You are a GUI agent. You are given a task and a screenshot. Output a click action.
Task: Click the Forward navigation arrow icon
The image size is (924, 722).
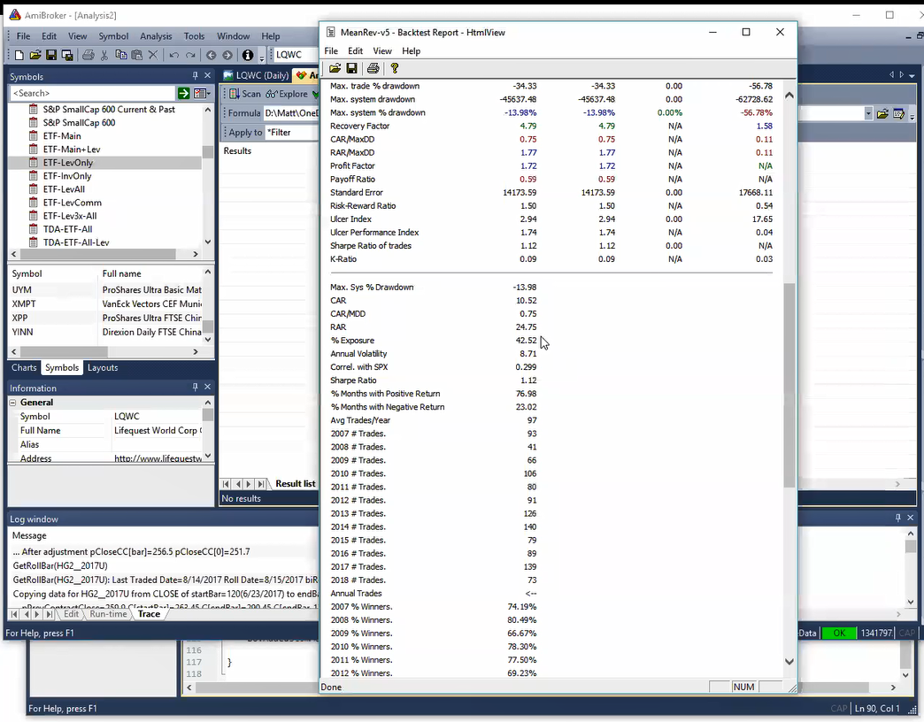[227, 55]
